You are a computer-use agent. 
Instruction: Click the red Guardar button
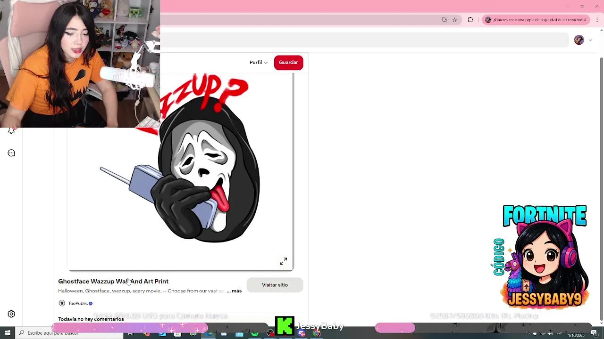coord(288,63)
